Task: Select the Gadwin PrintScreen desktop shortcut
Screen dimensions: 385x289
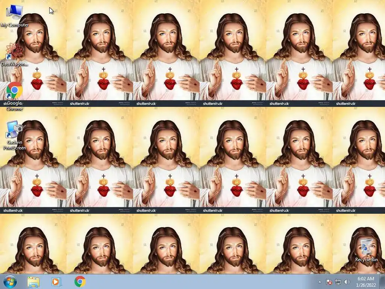Action: [15, 135]
